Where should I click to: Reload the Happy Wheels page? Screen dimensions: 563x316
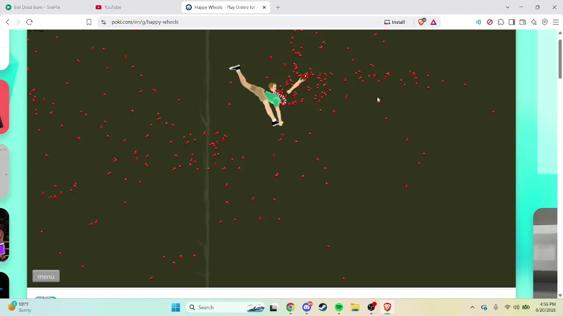(x=29, y=22)
